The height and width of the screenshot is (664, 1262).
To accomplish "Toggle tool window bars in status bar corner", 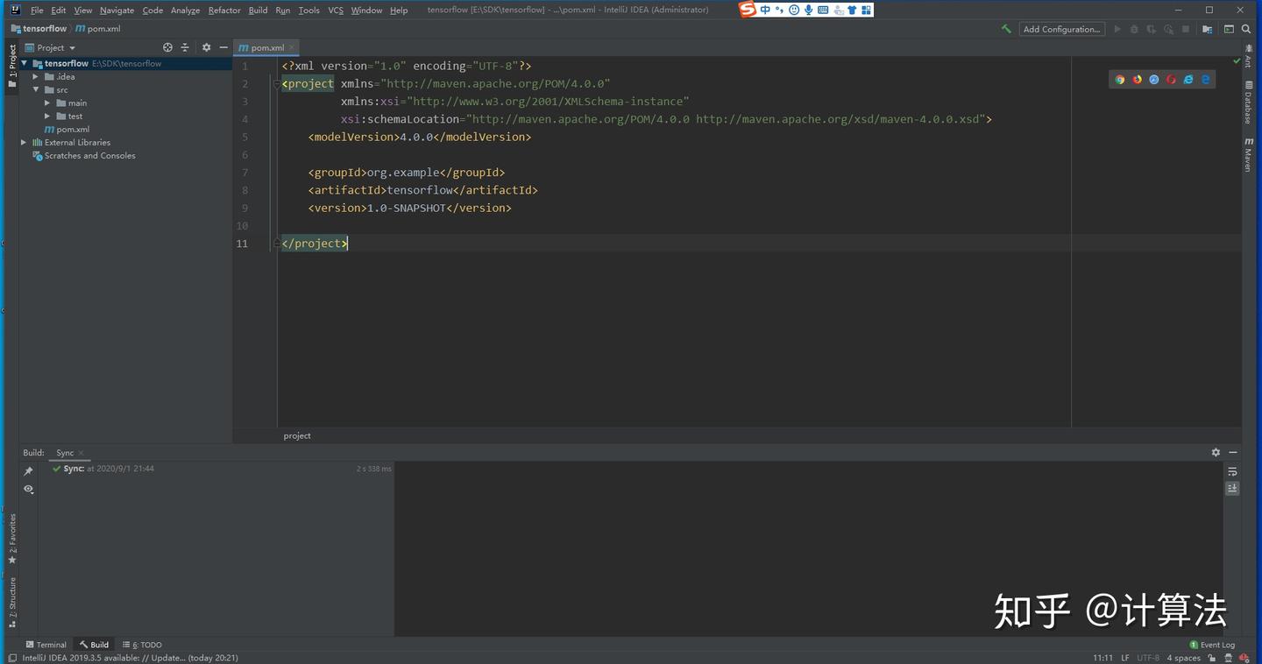I will point(12,658).
